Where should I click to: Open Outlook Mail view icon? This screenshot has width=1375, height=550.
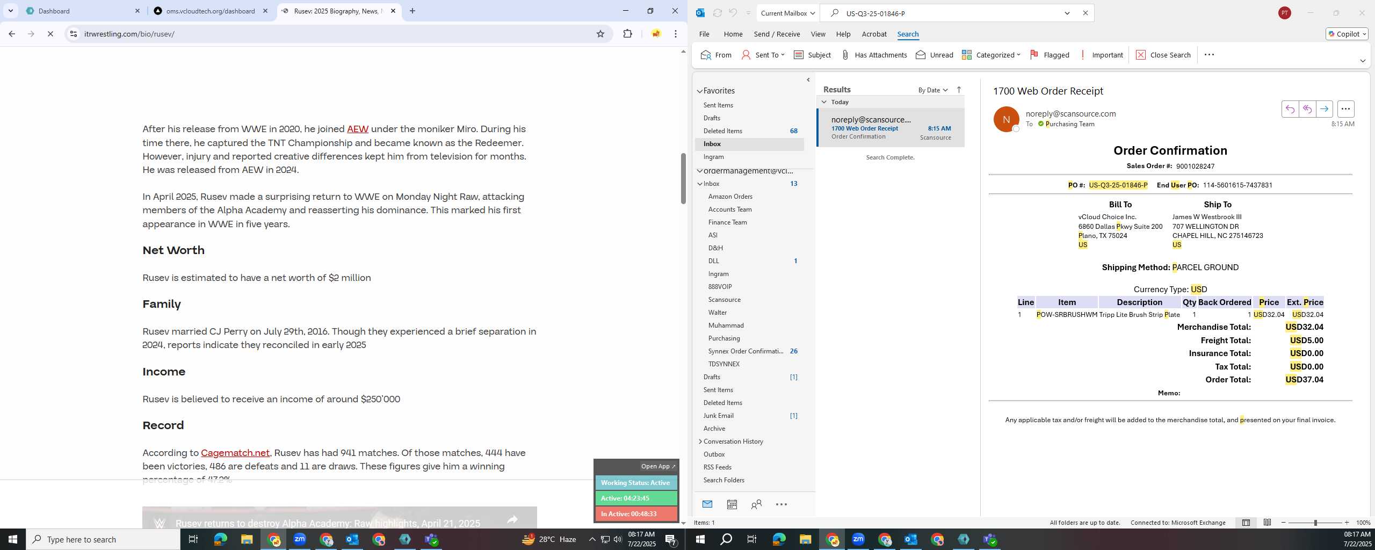click(x=707, y=504)
